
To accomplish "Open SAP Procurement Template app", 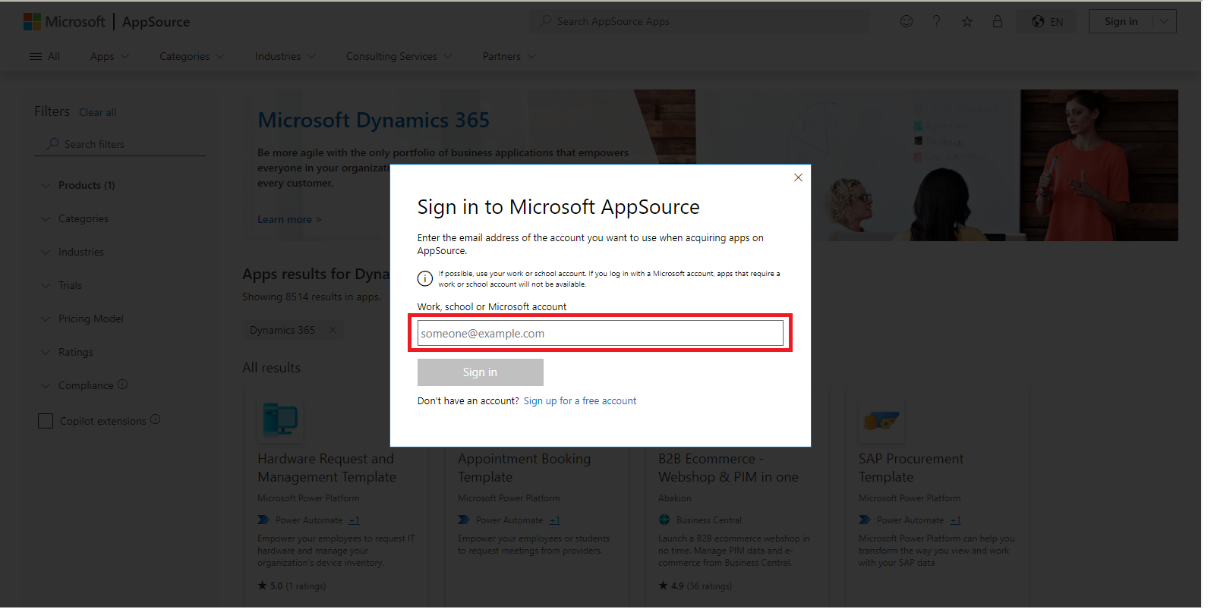I will click(x=911, y=468).
